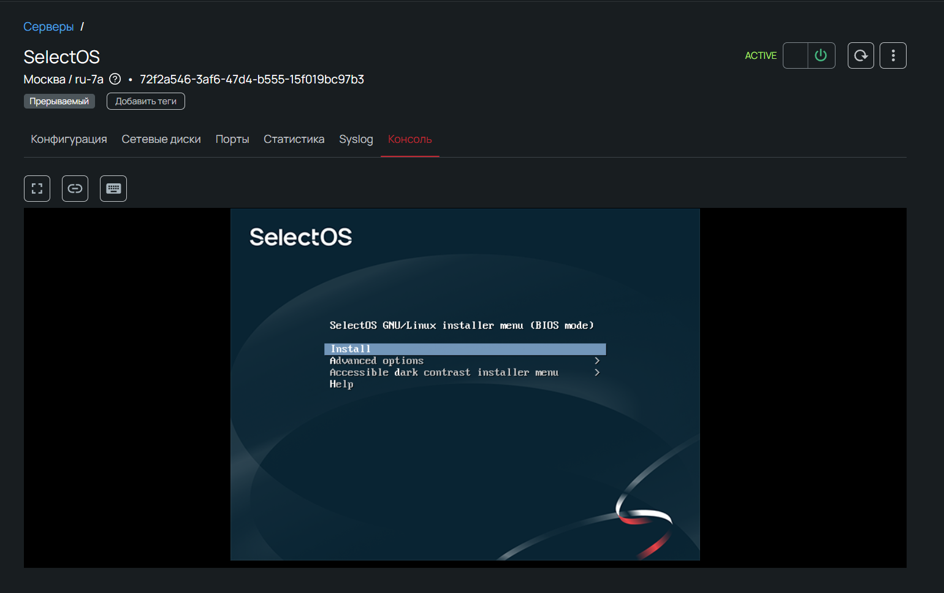
Task: Select the highlighted Install entry in the installer
Action: [465, 349]
